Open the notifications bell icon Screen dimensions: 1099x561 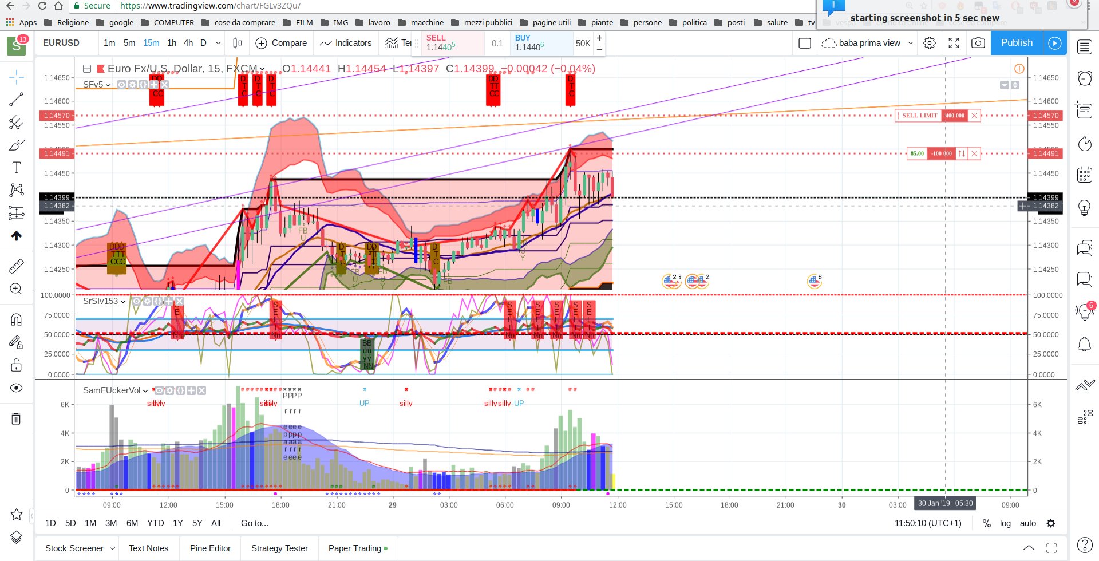[1085, 344]
